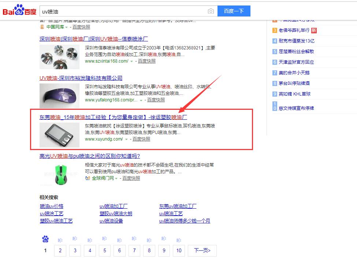Expand dropdown arrow next to www.szxintai168.com

point(131,61)
